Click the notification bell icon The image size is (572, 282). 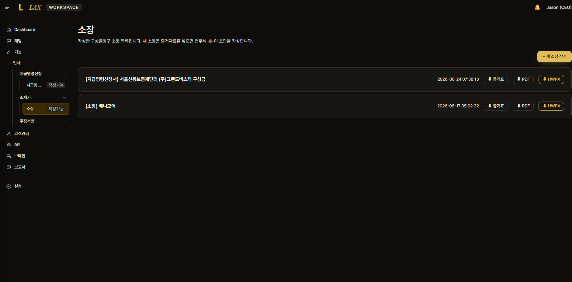[x=537, y=7]
